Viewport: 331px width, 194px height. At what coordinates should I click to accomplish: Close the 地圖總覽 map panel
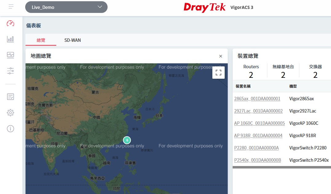pos(220,56)
